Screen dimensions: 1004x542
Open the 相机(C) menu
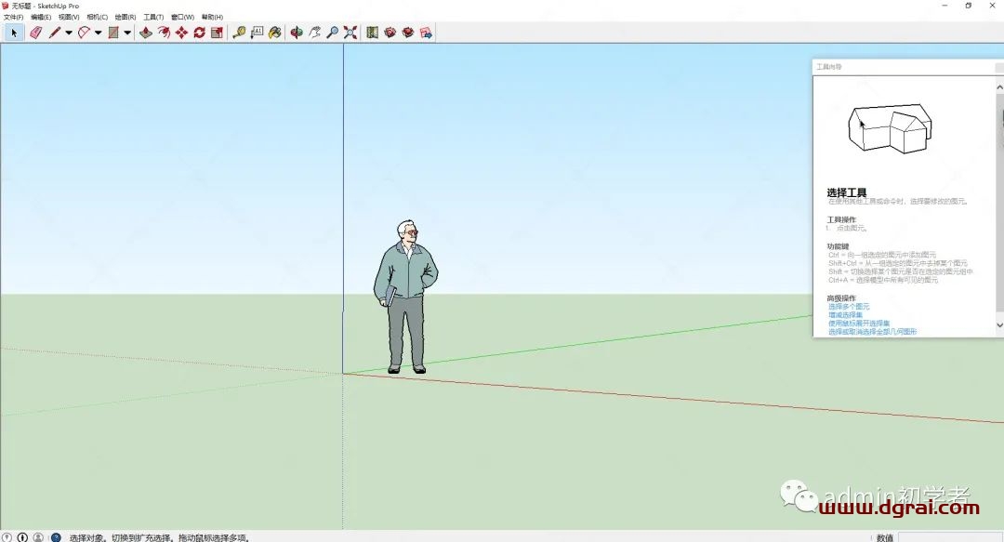click(x=97, y=18)
